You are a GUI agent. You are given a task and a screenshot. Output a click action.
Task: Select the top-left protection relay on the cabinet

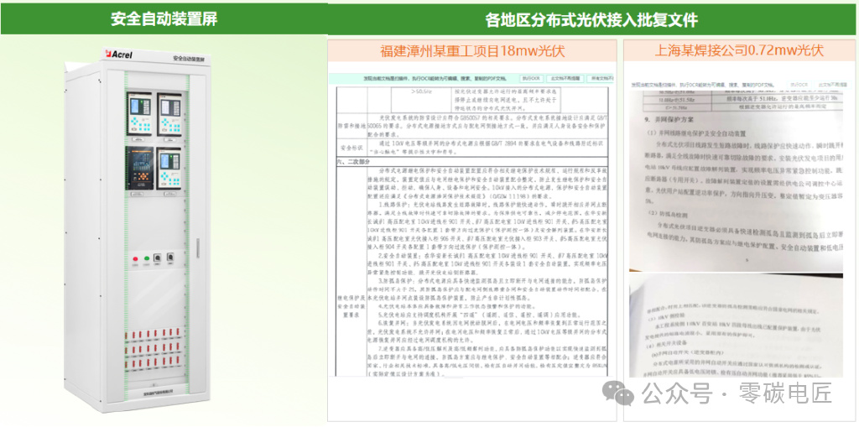tap(138, 113)
